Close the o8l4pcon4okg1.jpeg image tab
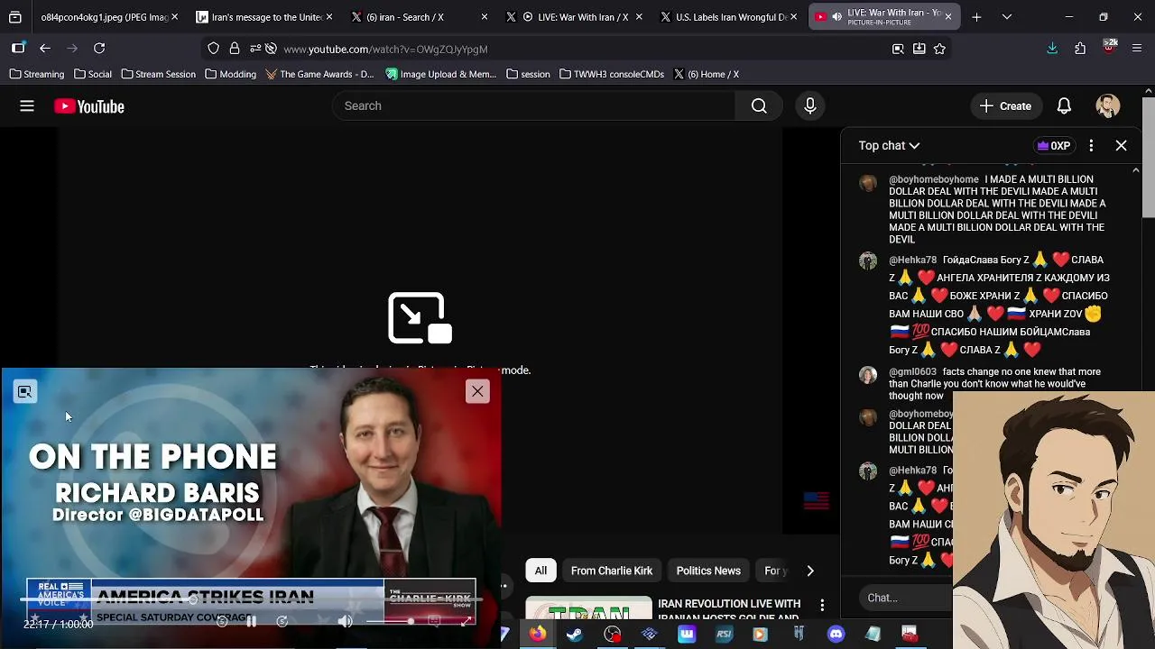1155x649 pixels. pyautogui.click(x=174, y=17)
